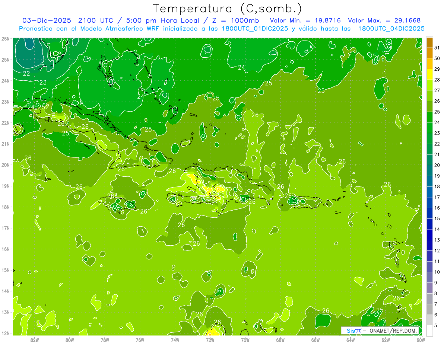Click the "70W" longitude axis label
447x345 pixels.
click(x=245, y=340)
